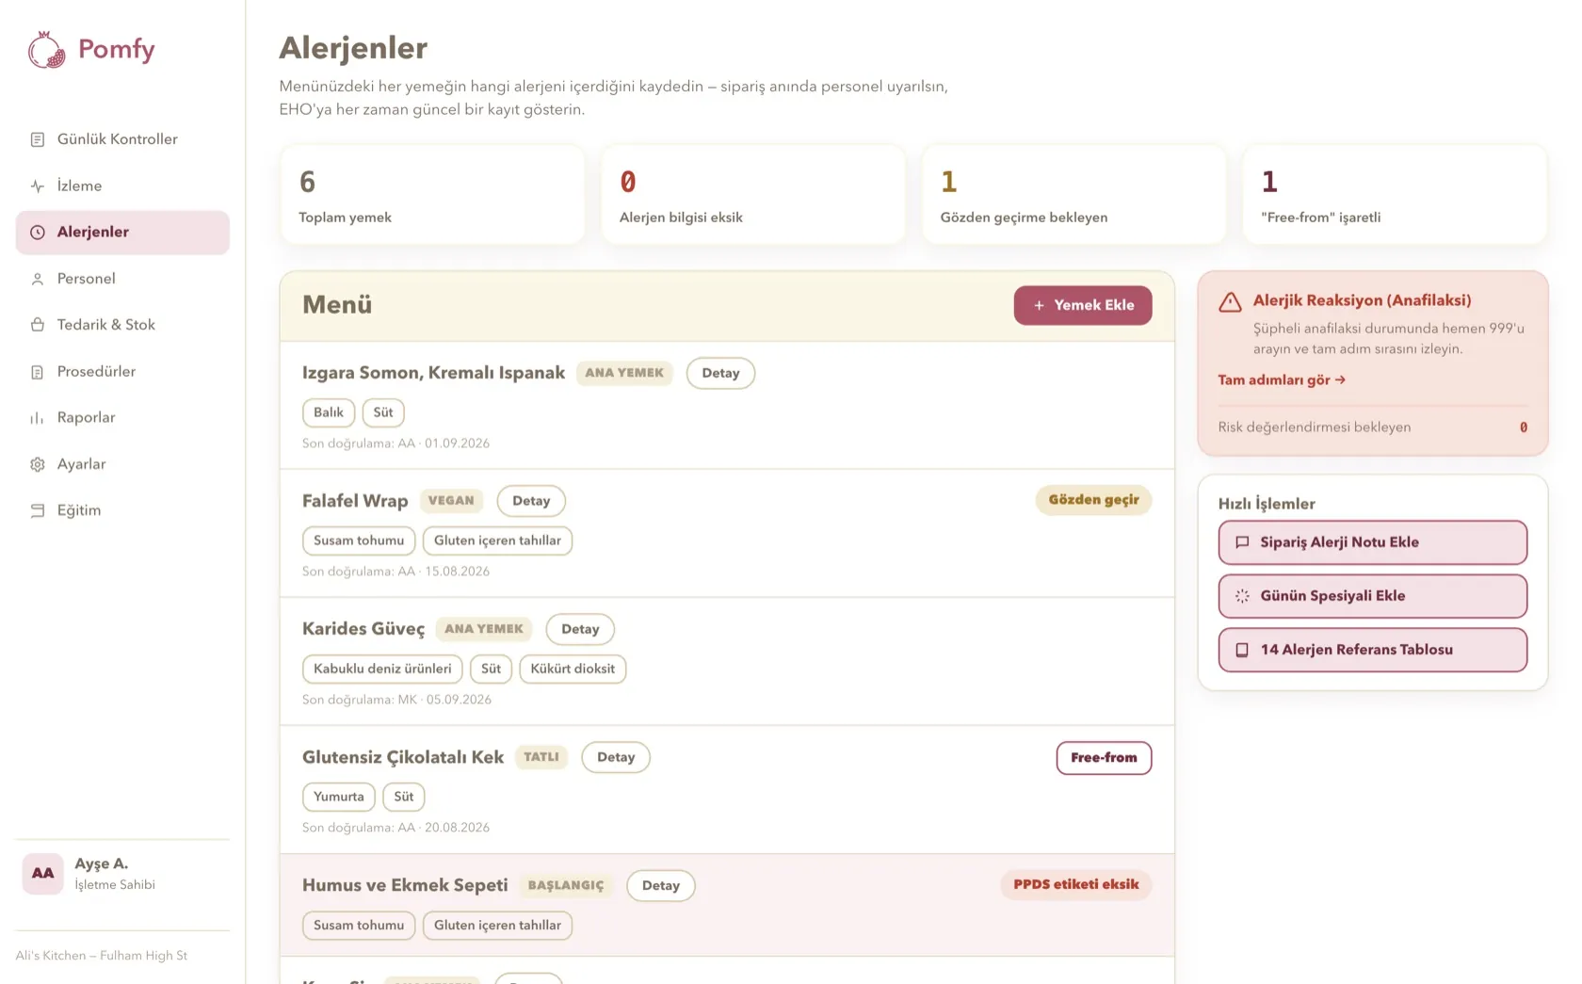Open Raporlar bar chart icon
Image resolution: width=1582 pixels, height=984 pixels.
click(38, 418)
